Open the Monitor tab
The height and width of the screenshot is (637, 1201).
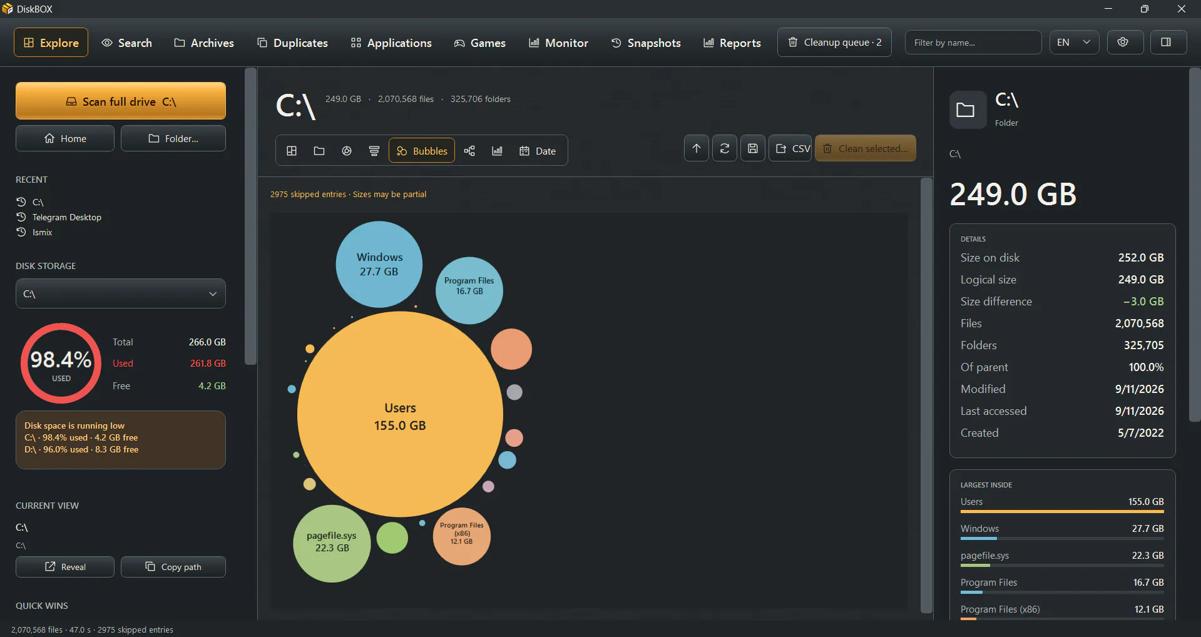(x=559, y=43)
